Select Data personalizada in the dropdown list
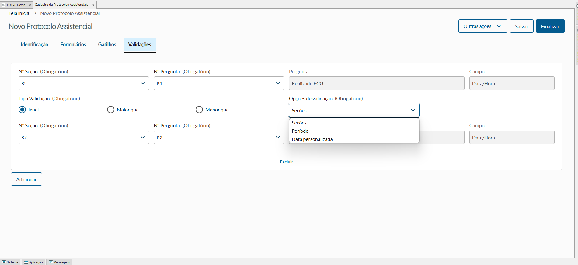This screenshot has width=578, height=265. (x=312, y=139)
